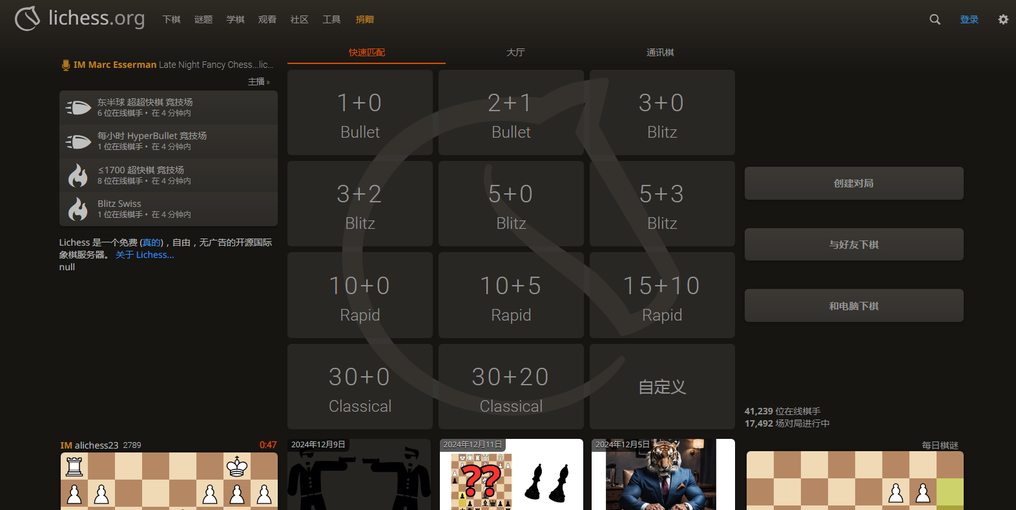Open the 观看 menu
This screenshot has height=510, width=1016.
pos(267,19)
